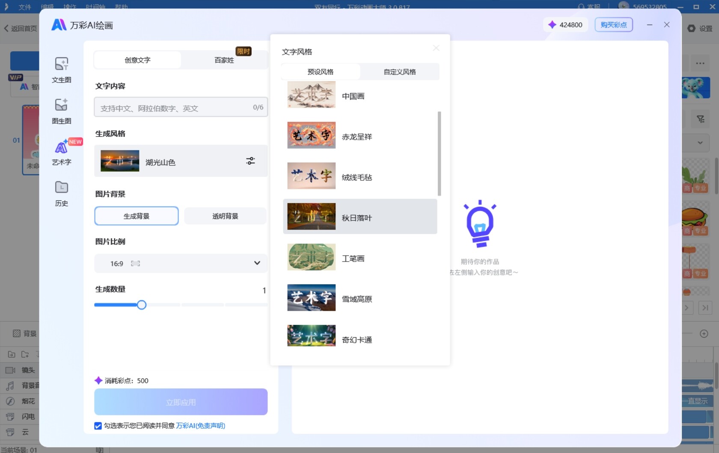This screenshot has height=453, width=719.
Task: Adjust the 生成数量 slider handle
Action: tap(142, 305)
